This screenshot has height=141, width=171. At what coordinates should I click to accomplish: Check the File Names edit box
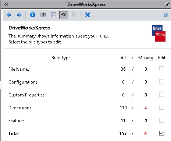coord(161,69)
